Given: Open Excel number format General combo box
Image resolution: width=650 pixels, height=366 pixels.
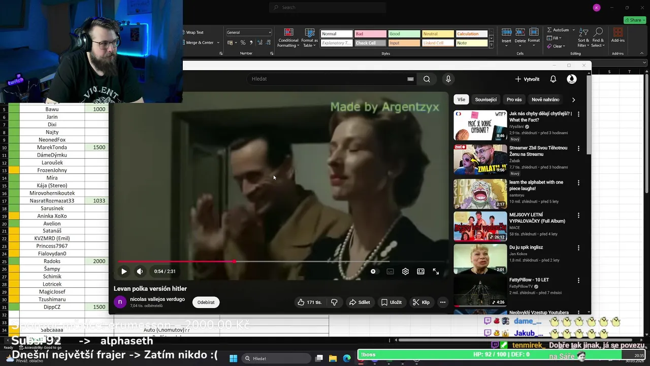Looking at the screenshot, I should coord(248,33).
